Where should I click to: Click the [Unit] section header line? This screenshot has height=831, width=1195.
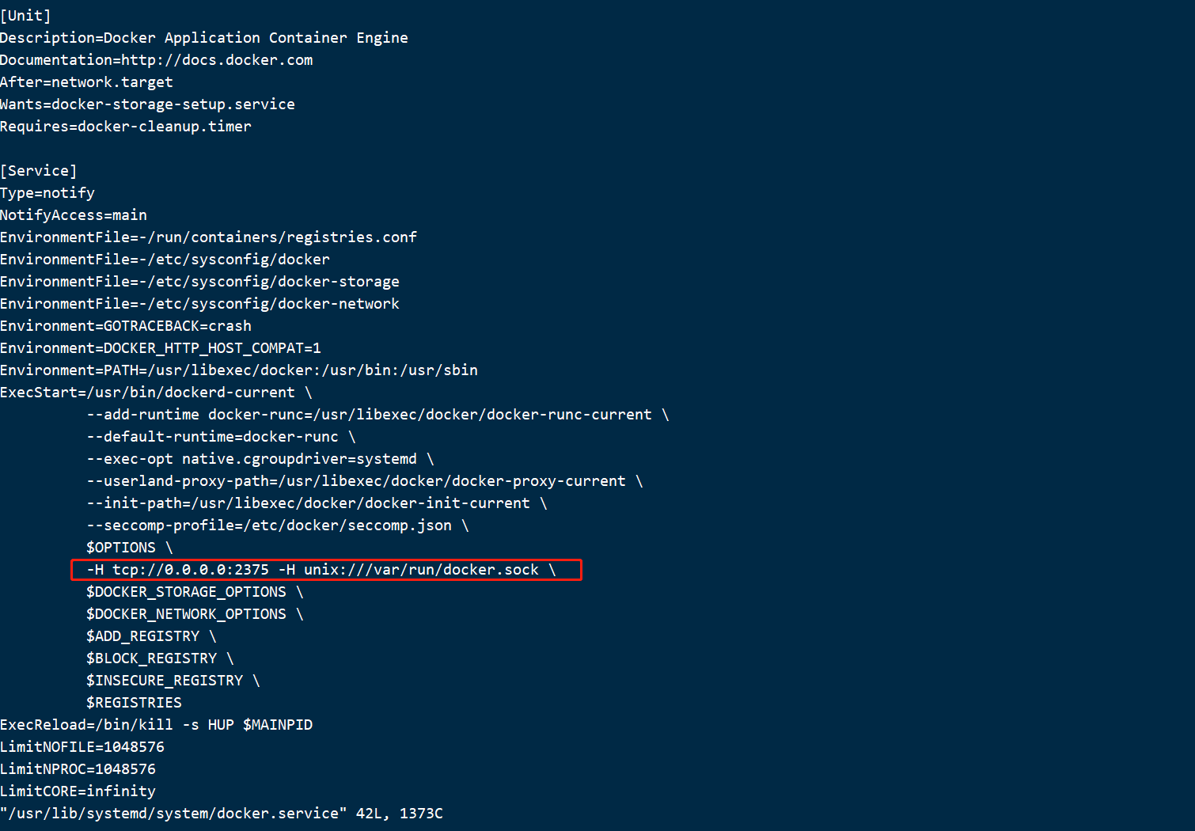(25, 16)
